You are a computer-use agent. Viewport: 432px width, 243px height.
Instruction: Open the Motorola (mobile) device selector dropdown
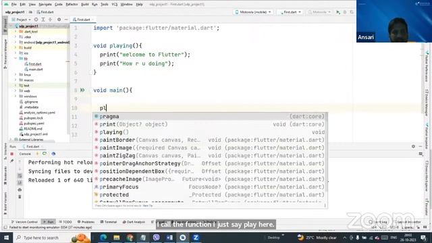pos(253,12)
